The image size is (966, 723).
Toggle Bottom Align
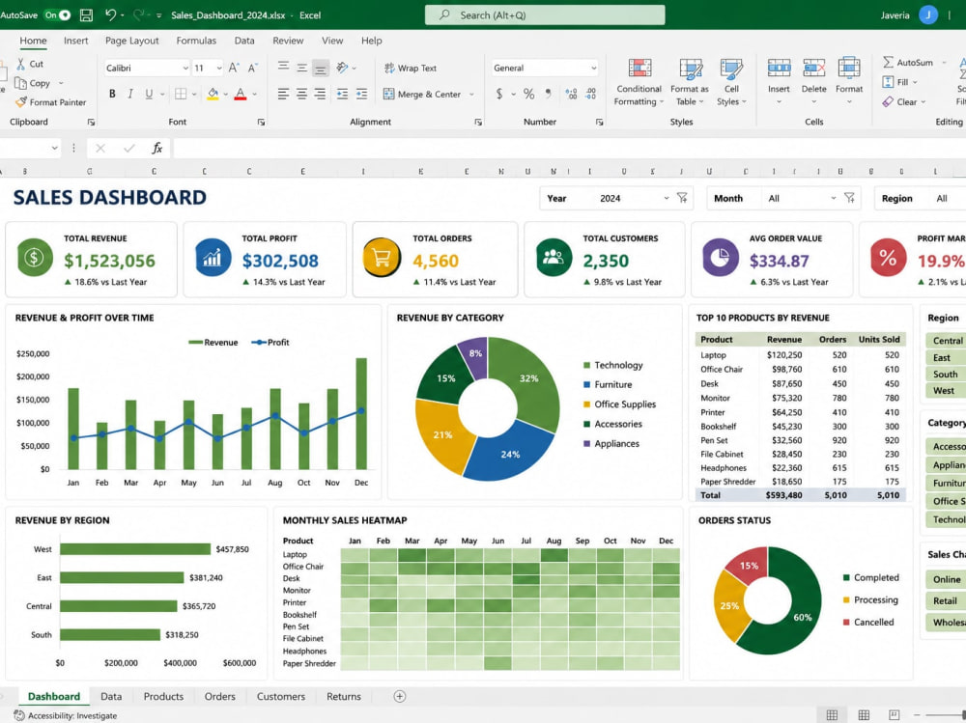321,68
